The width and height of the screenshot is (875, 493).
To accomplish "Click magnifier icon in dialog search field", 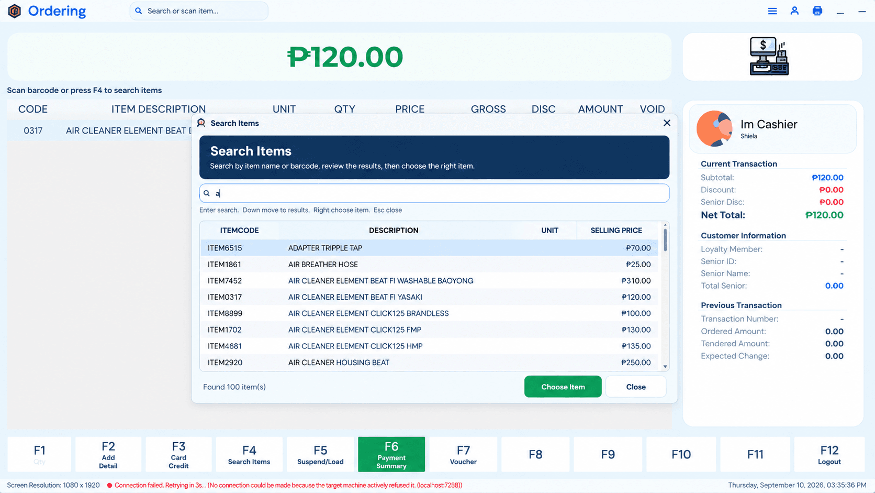I will coord(207,193).
